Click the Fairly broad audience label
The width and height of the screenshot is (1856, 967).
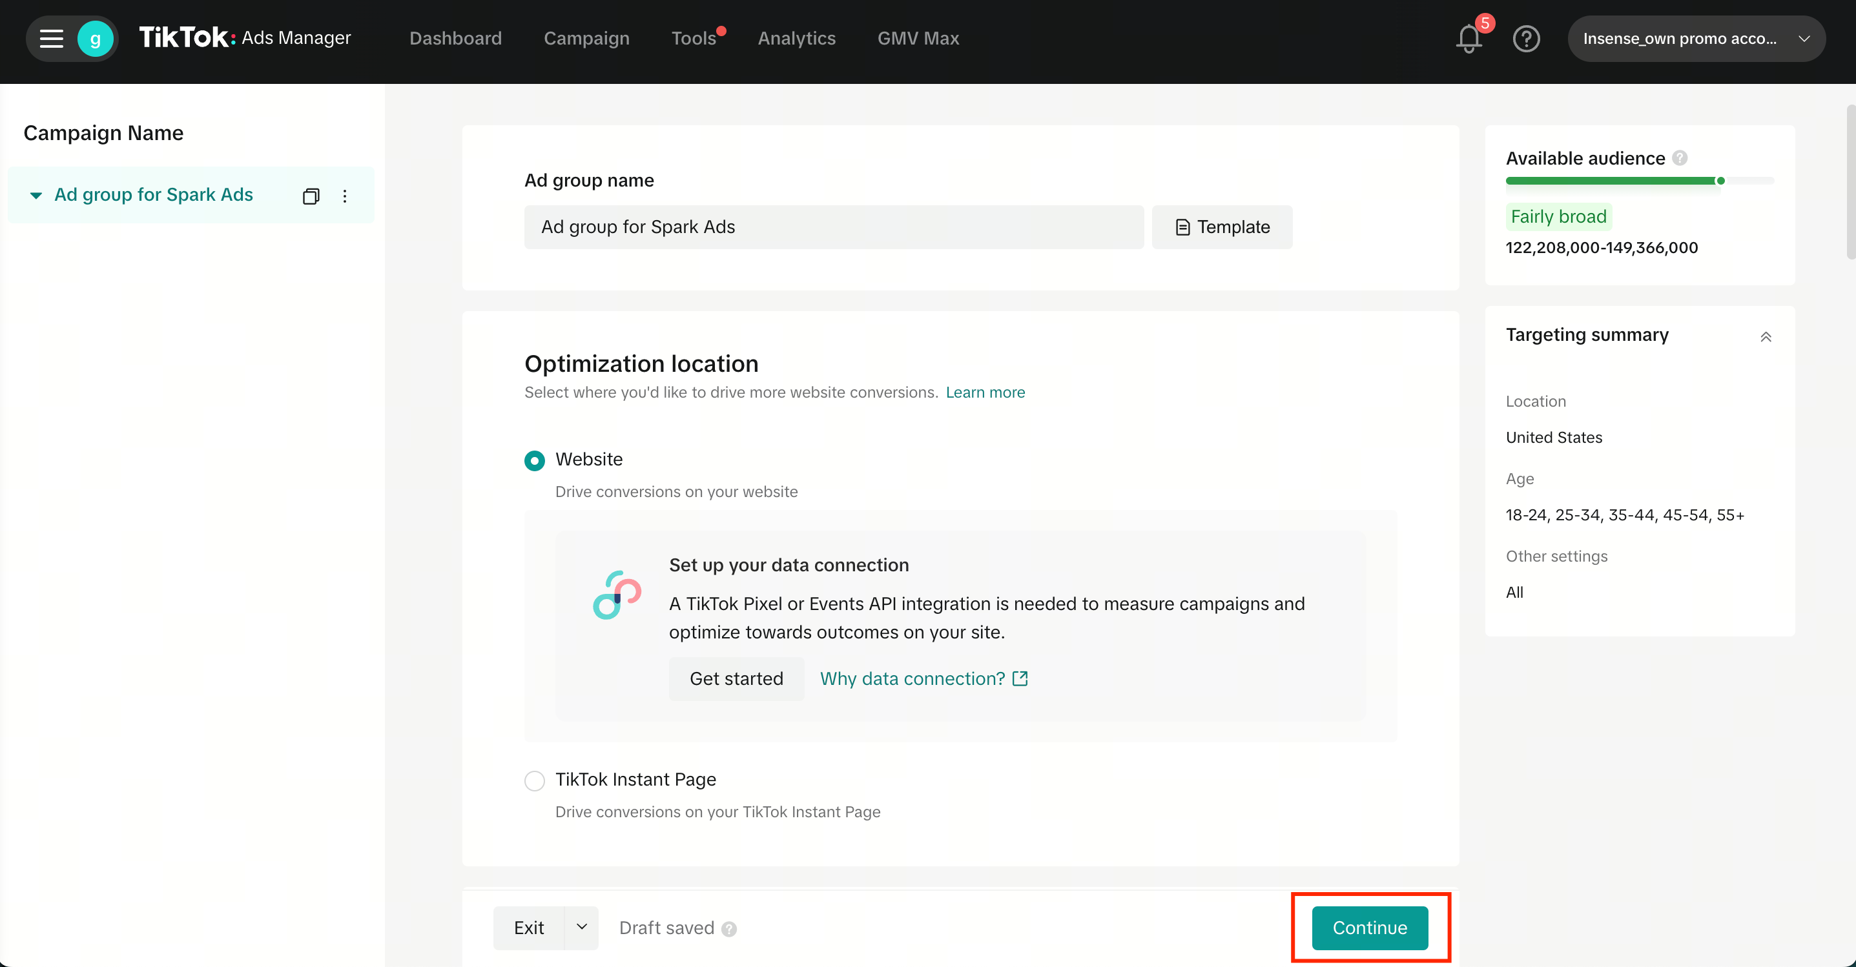(1558, 216)
